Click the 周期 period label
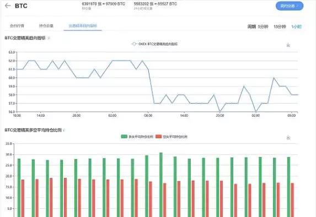The width and height of the screenshot is (316, 217). click(251, 26)
